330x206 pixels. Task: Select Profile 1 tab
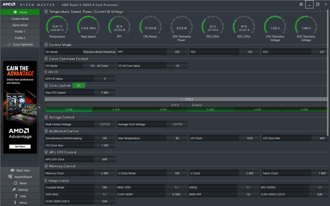coord(20,31)
